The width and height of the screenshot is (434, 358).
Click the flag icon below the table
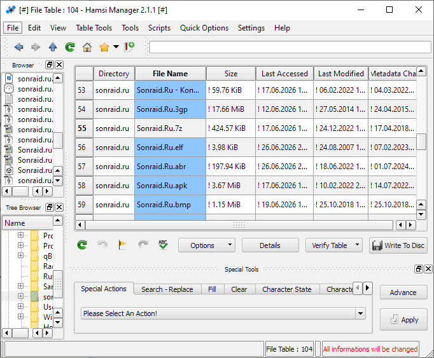tap(123, 245)
